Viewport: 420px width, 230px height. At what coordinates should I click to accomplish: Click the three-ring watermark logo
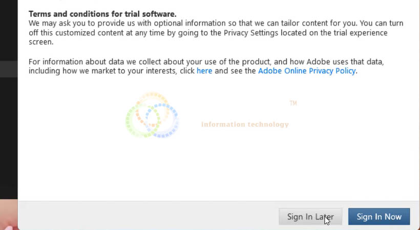(x=152, y=115)
